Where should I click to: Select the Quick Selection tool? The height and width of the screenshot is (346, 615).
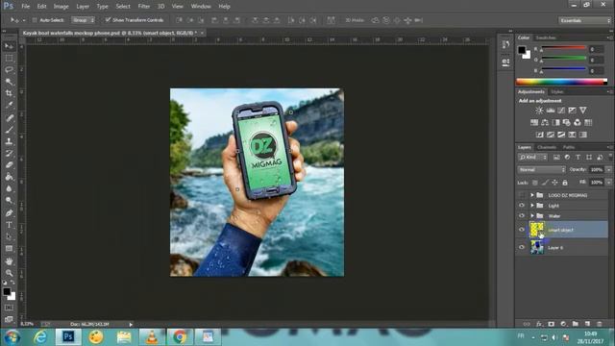pyautogui.click(x=9, y=82)
